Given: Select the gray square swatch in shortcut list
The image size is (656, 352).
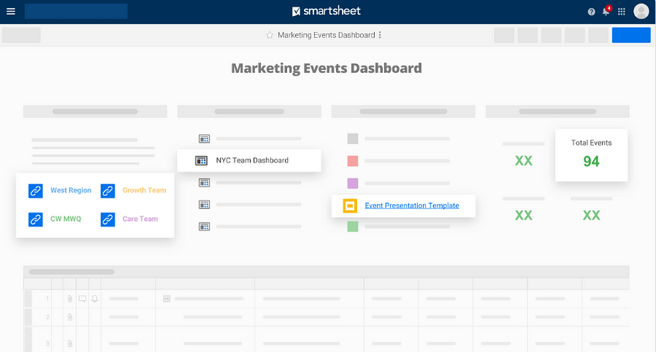Looking at the screenshot, I should point(353,138).
